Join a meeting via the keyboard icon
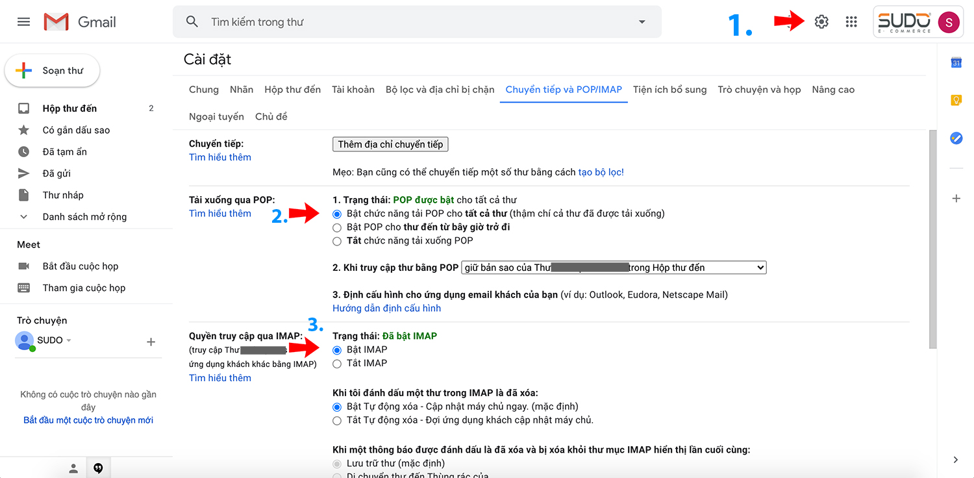Viewport: 974px width, 478px height. [24, 288]
